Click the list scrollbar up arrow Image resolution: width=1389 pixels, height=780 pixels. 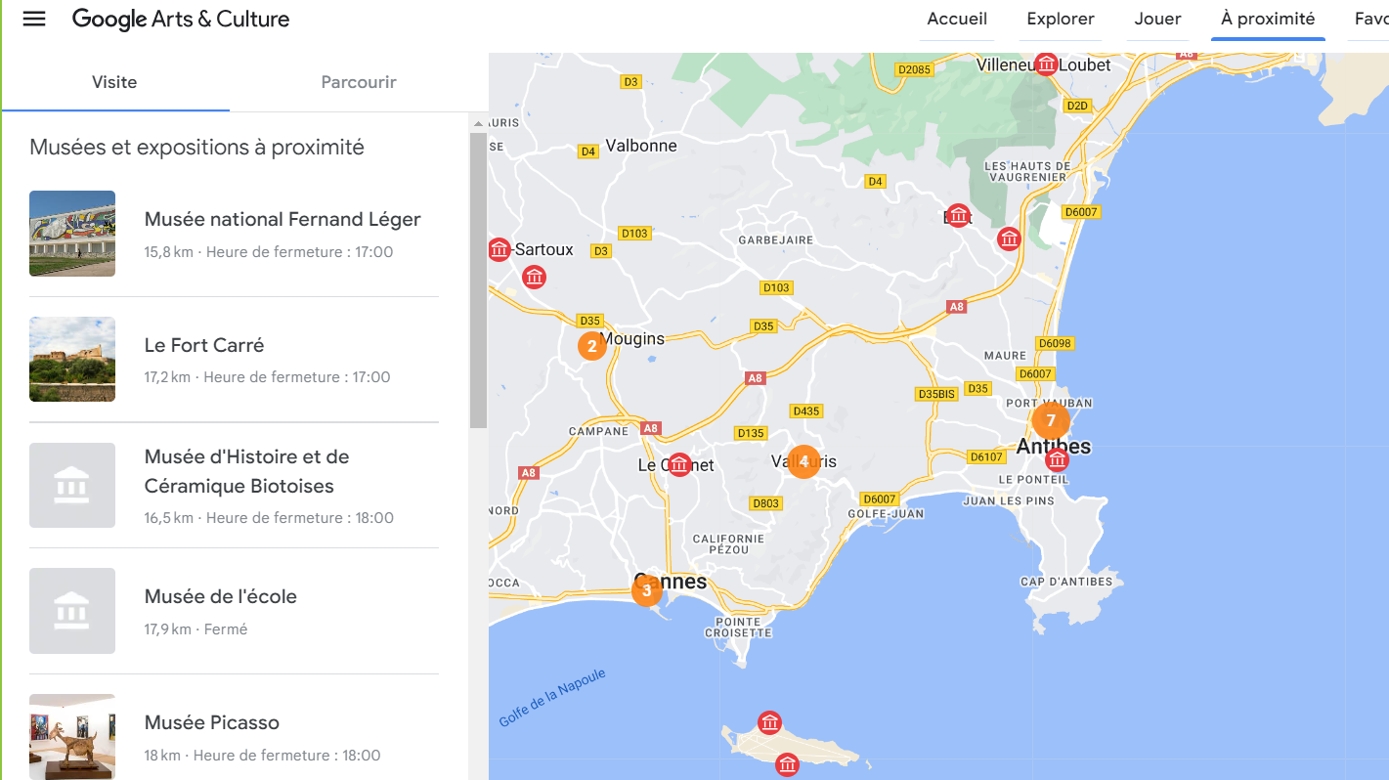coord(478,123)
